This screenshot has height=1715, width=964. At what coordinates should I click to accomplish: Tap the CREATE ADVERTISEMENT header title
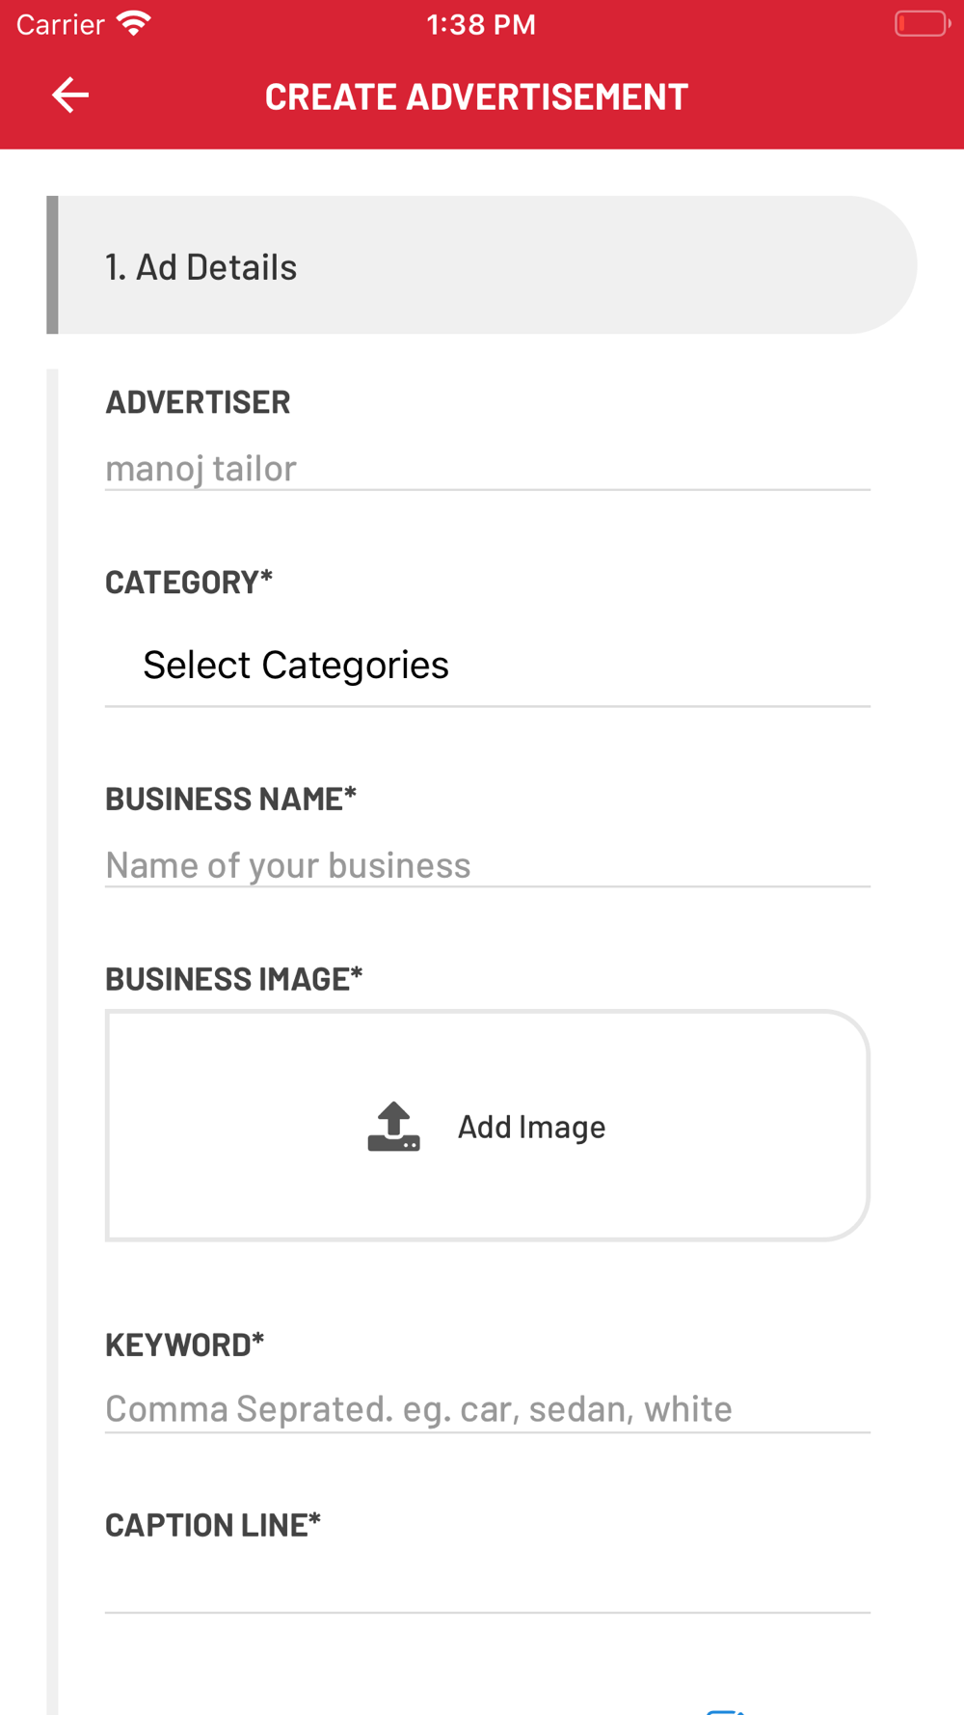[476, 96]
